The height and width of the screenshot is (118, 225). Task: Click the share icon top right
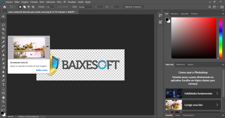click(222, 7)
